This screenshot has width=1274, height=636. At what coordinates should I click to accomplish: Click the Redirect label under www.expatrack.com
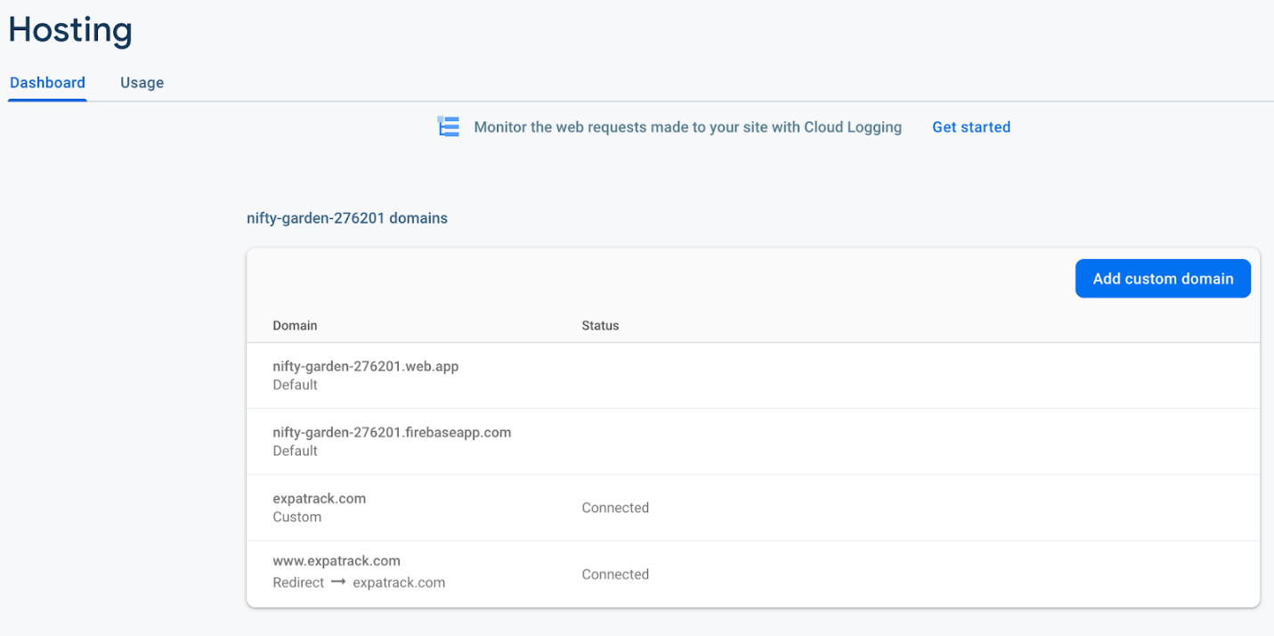298,583
